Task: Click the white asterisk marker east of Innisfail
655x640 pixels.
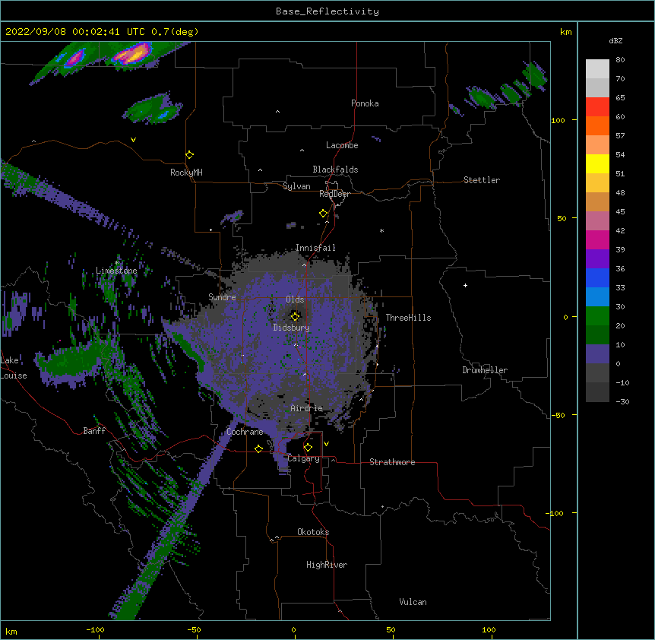Action: 381,230
